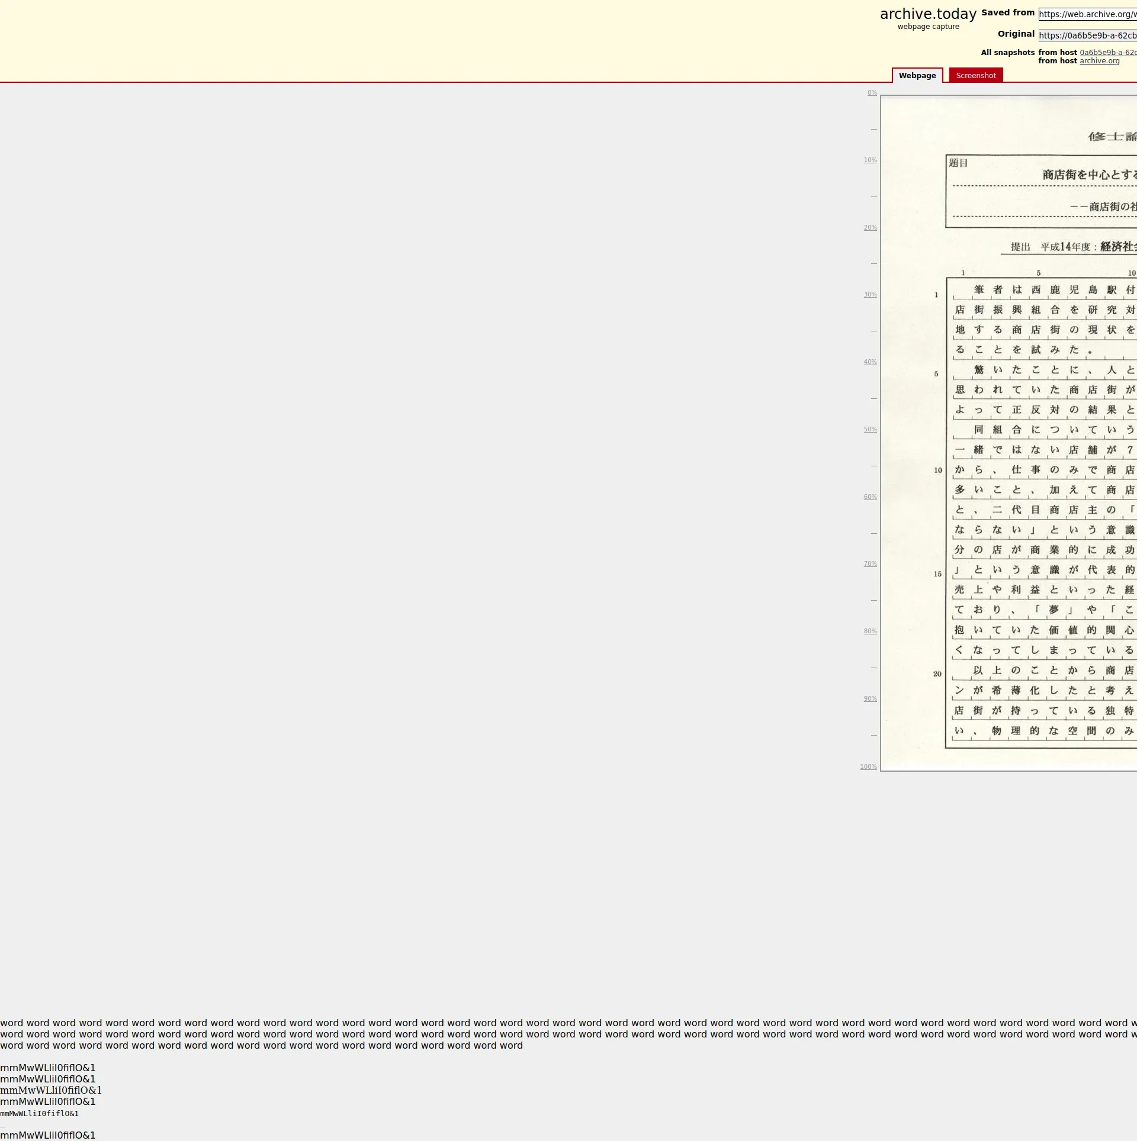Open the 0a6b5e9b-a-62c host snapshots link
Screen dimensions: 1137x1141
coord(1107,53)
